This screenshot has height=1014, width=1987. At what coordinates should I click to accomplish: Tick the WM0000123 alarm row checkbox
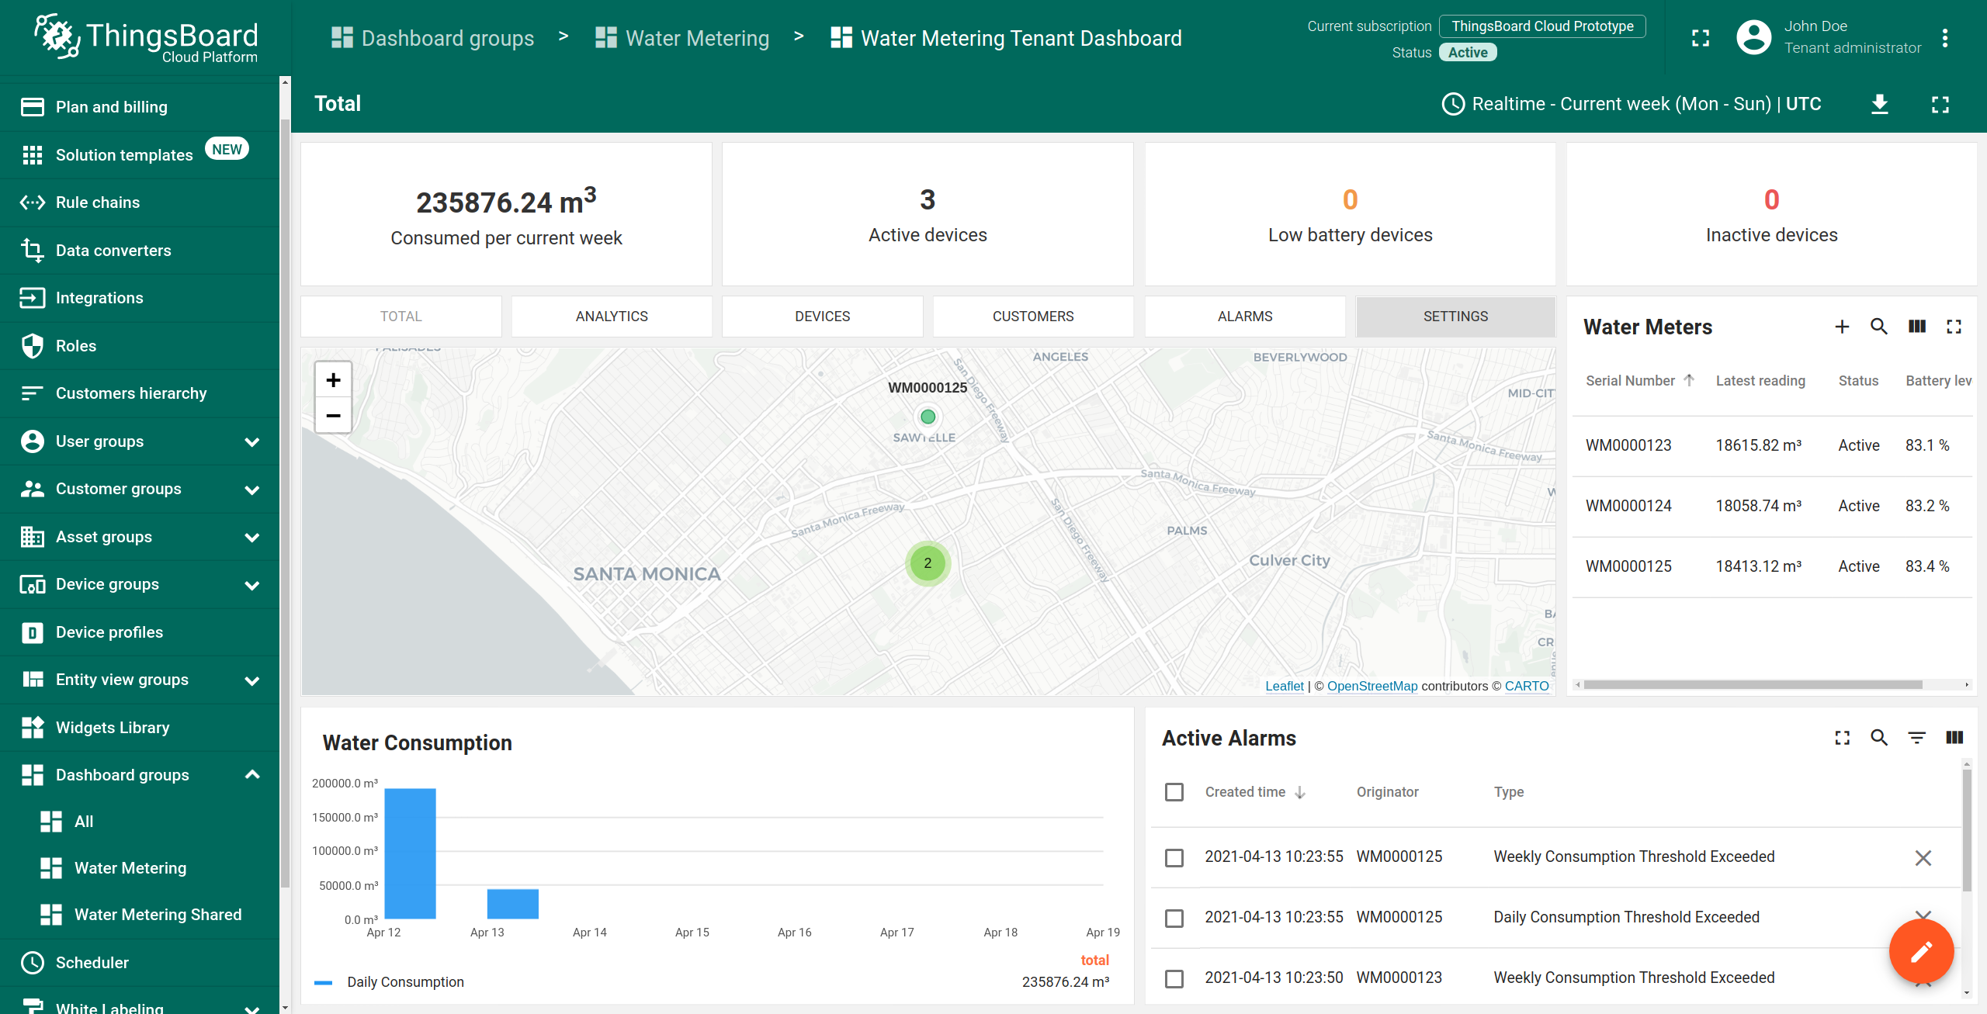tap(1174, 978)
